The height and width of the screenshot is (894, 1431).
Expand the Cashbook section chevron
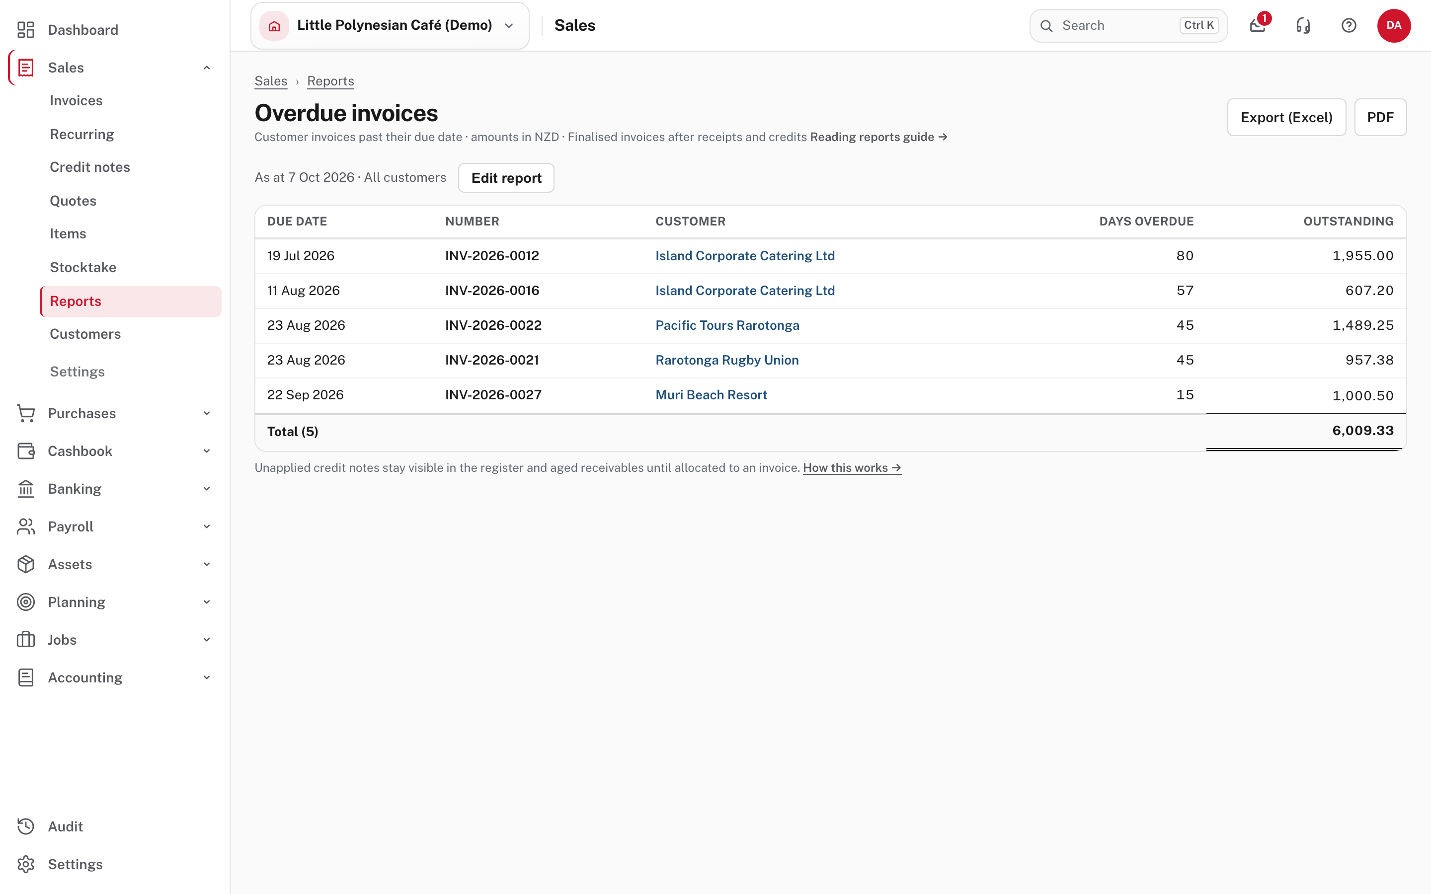pyautogui.click(x=207, y=451)
